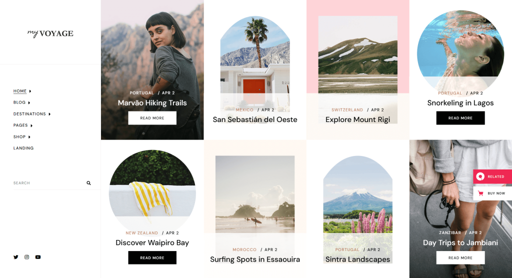This screenshot has width=512, height=278.
Task: Expand the Destinations submenu arrow
Action: (x=49, y=114)
